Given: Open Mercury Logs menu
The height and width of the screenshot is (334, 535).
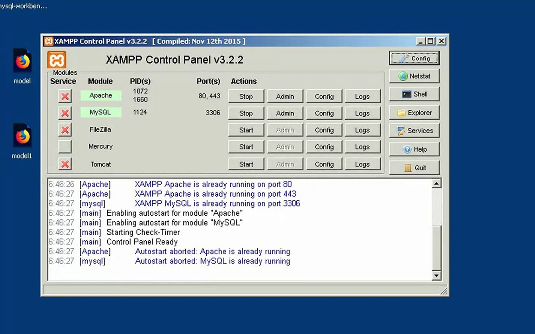Looking at the screenshot, I should point(363,147).
